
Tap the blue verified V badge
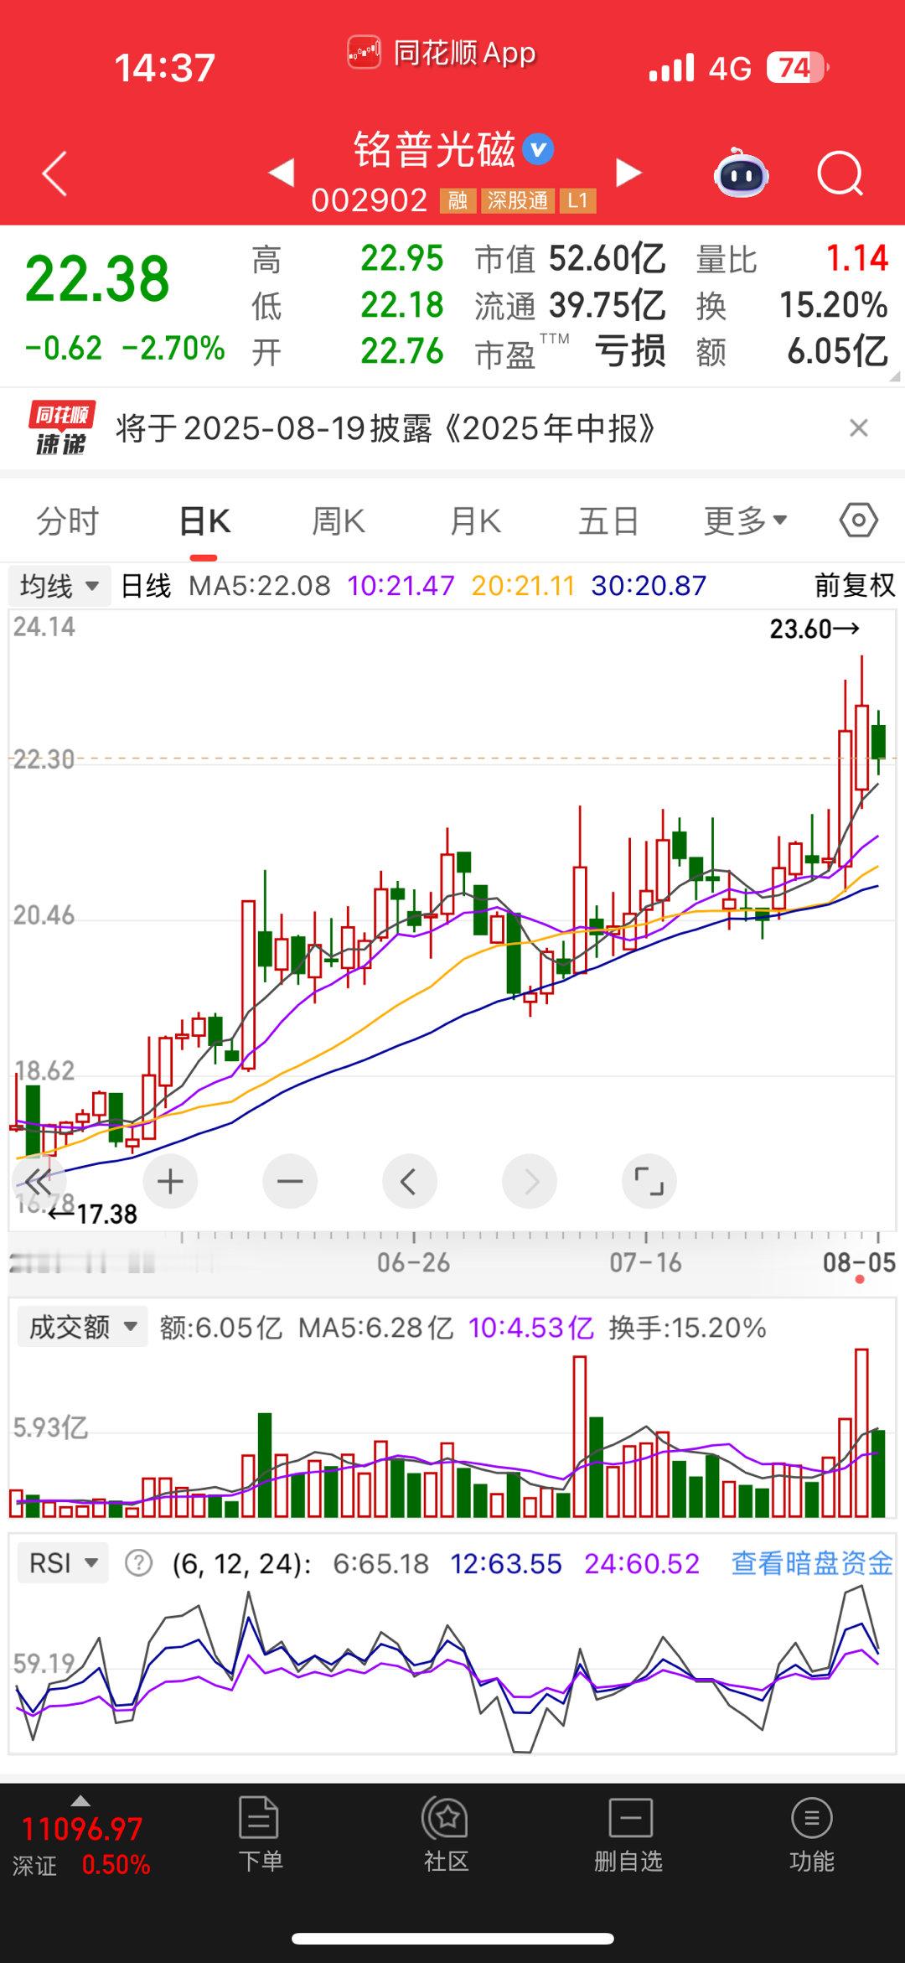click(538, 150)
